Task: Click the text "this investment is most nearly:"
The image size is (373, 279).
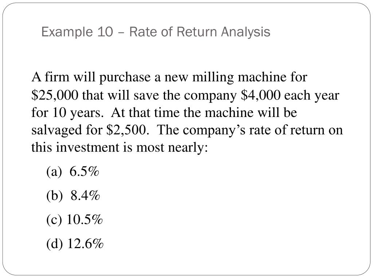Action: click(119, 147)
